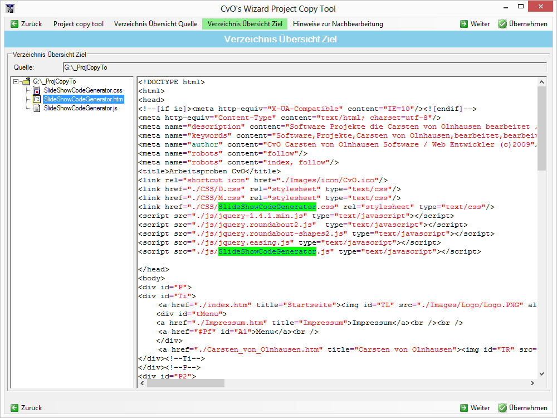This screenshot has width=557, height=418.
Task: Click the Weiter label at the bottom
Action: (x=480, y=408)
